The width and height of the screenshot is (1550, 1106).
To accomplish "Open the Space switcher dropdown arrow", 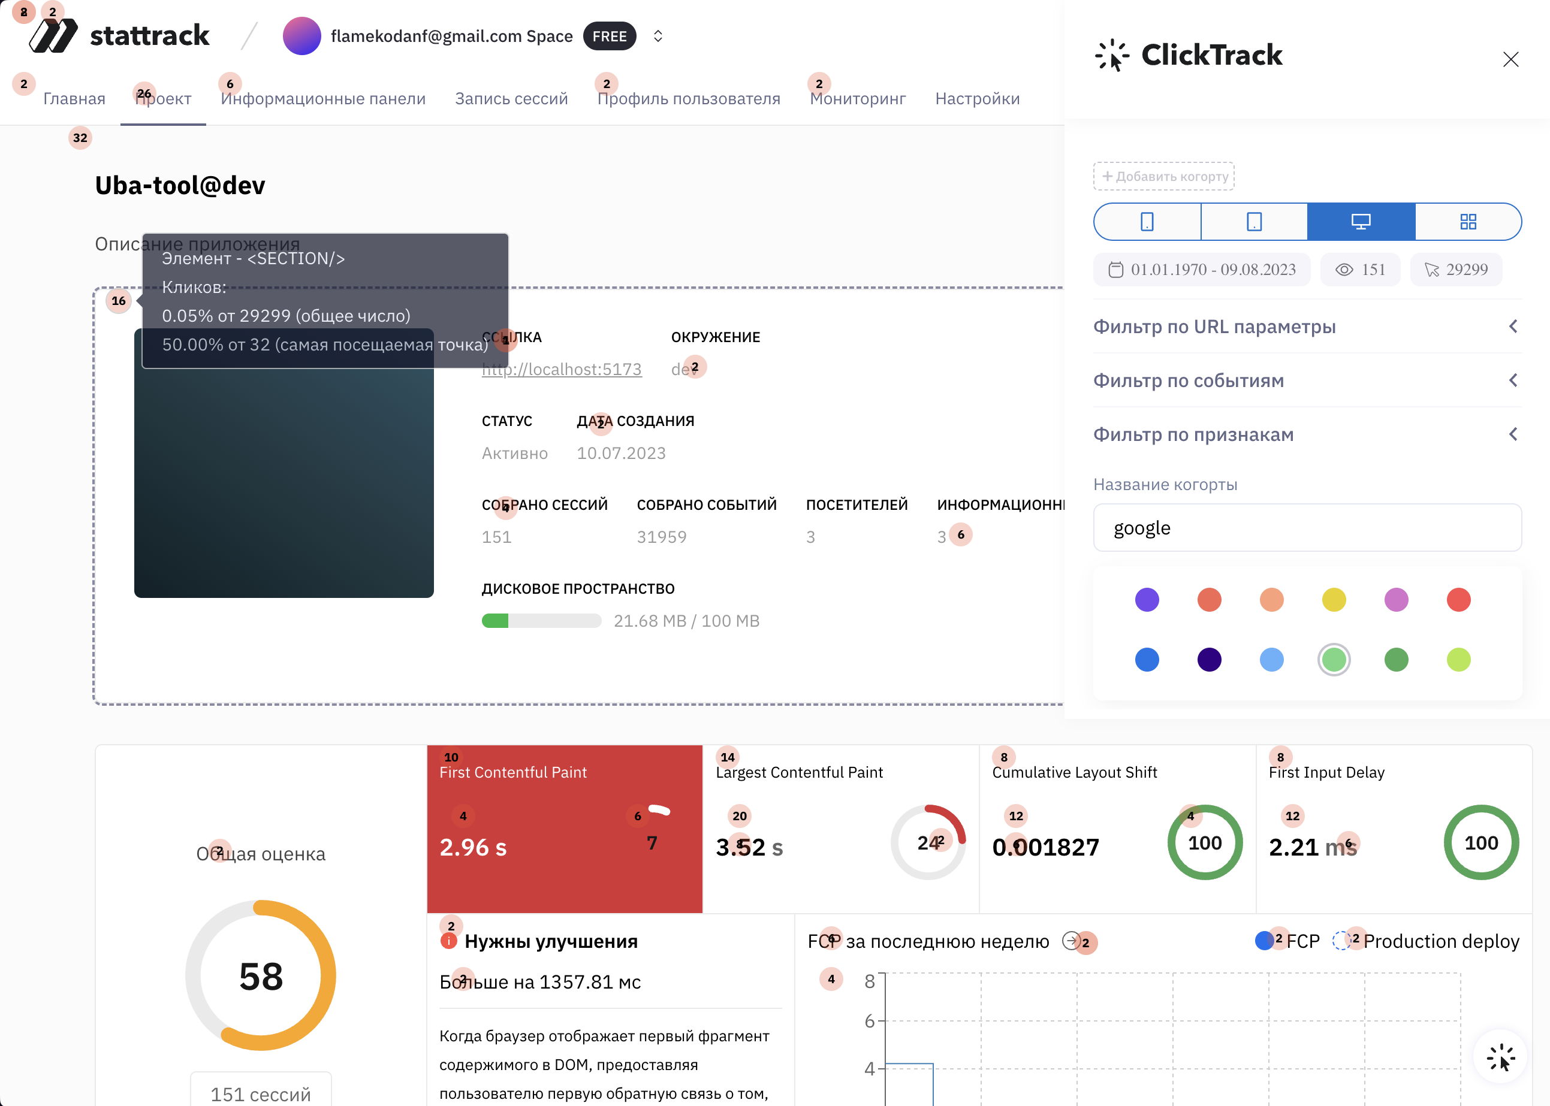I will pyautogui.click(x=658, y=35).
